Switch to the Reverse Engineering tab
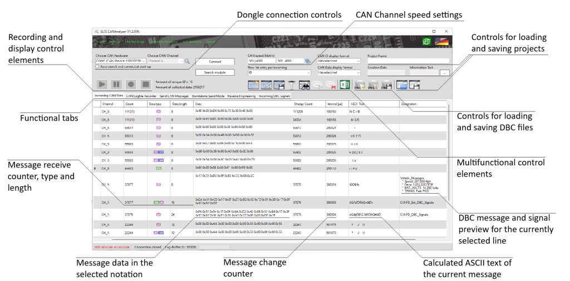Viewport: 570px width, 281px height. [240, 96]
